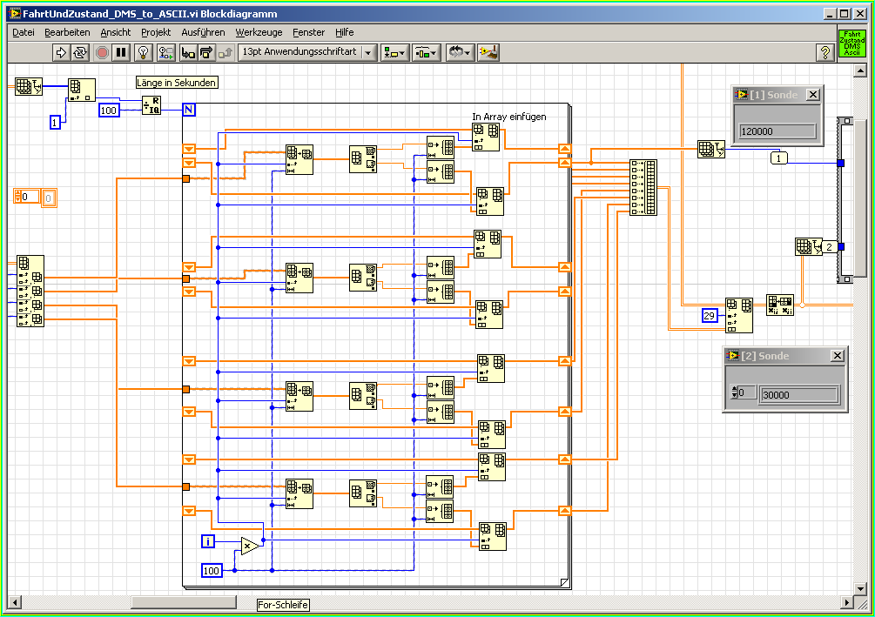Click the index stepper in [2] Sonde
This screenshot has height=617, width=875.
tap(733, 393)
